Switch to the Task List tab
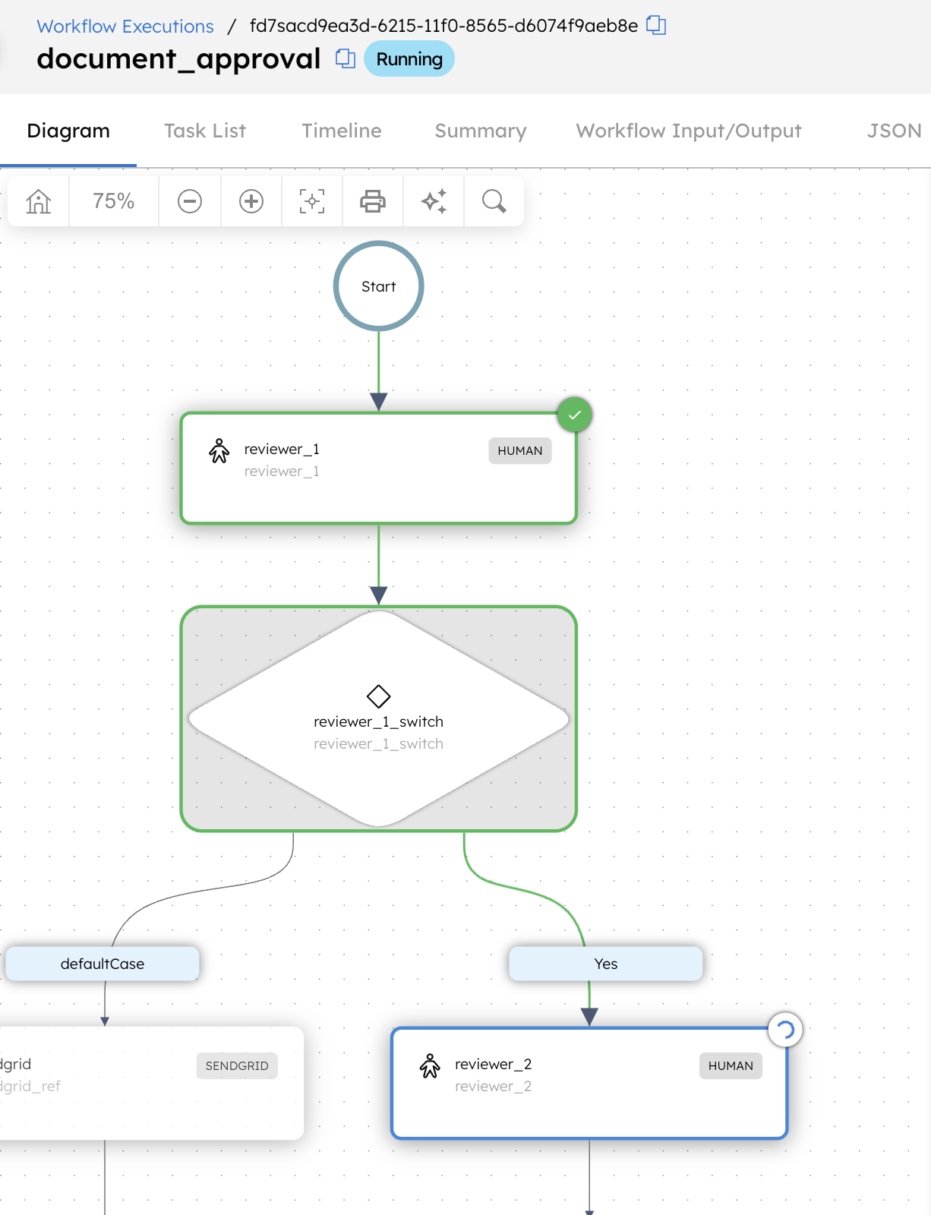Viewport: 931px width, 1215px height. point(205,131)
